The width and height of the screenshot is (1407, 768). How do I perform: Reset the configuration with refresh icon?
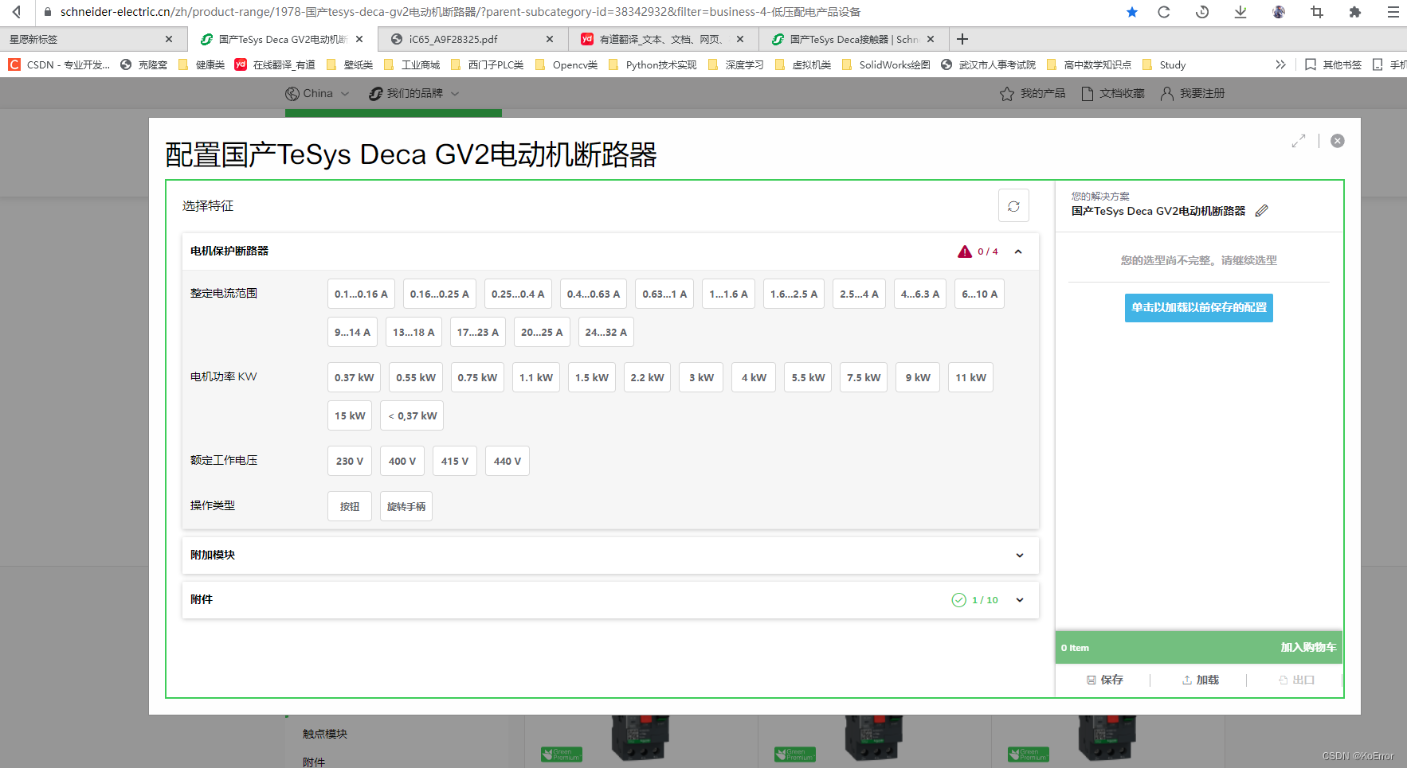click(x=1013, y=206)
